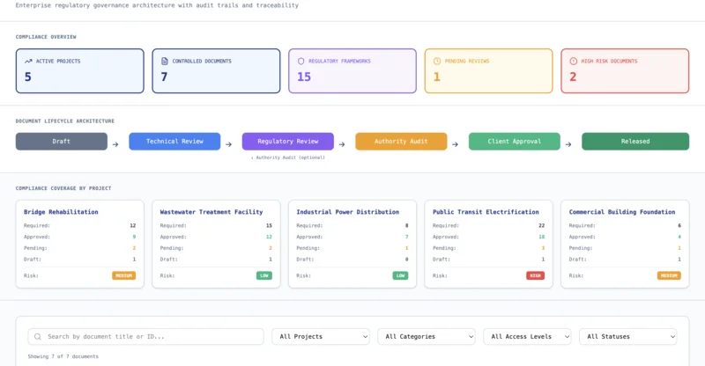
Task: Open the All Projects dropdown
Action: (321, 336)
